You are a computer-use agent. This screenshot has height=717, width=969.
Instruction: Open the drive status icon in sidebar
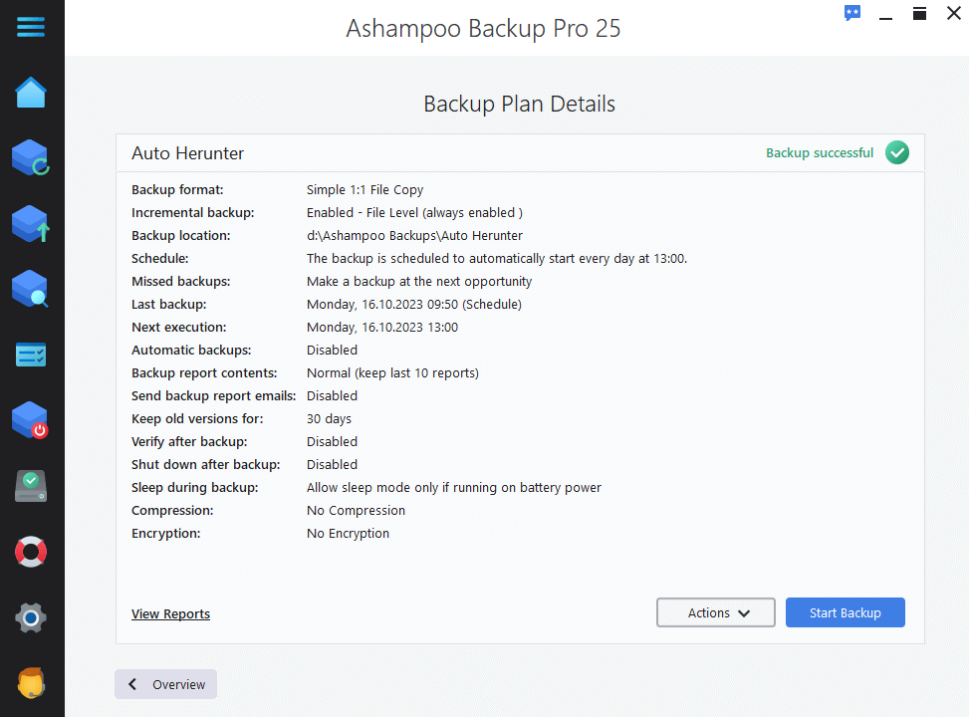click(31, 485)
